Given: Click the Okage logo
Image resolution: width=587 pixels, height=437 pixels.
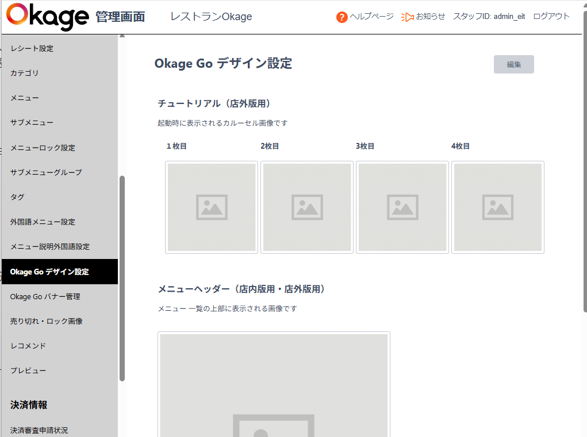Looking at the screenshot, I should click(47, 17).
